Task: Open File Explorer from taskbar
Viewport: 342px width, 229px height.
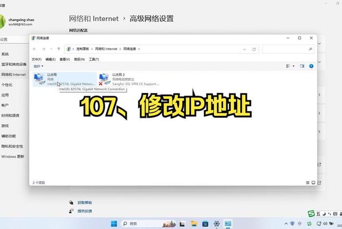Action: 194,224
